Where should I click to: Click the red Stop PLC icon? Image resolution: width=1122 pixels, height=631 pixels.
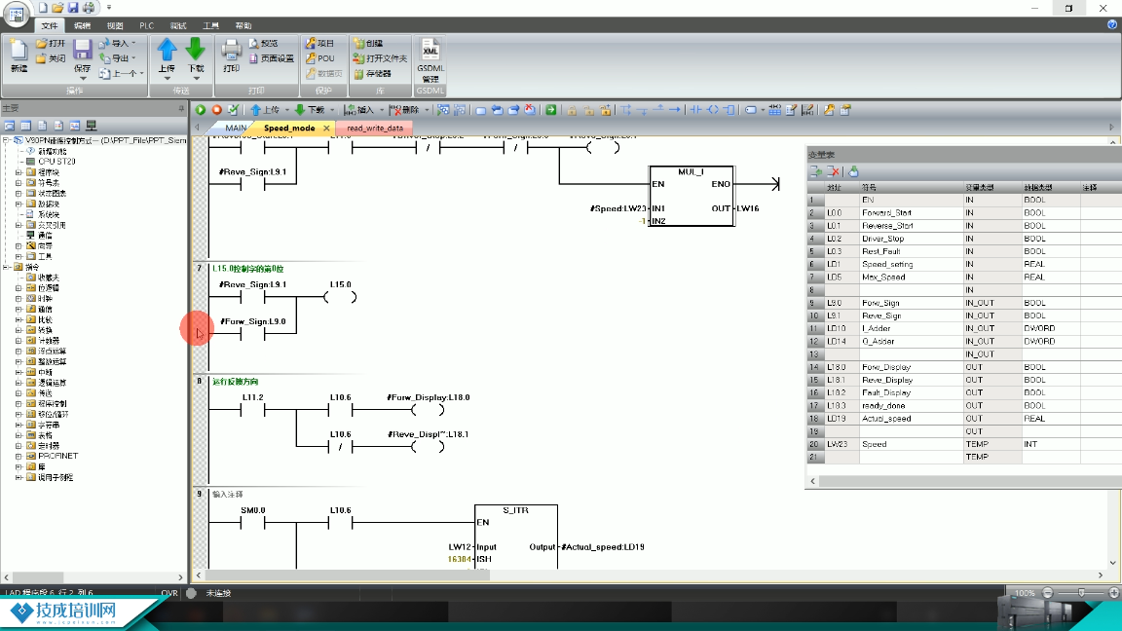[217, 110]
